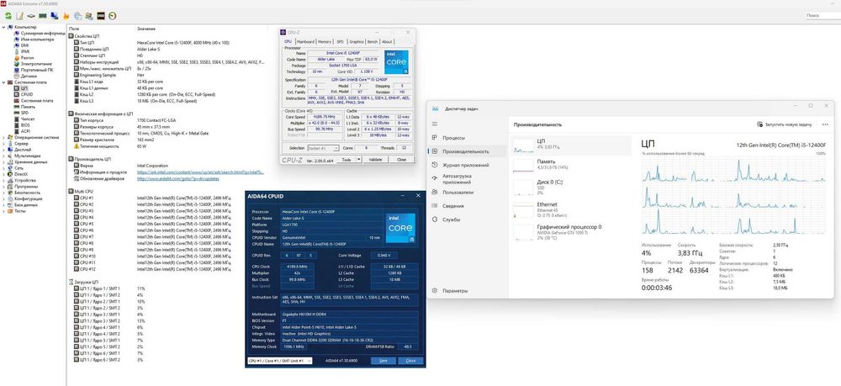Open Task Manager hamburger navigation menu

435,124
